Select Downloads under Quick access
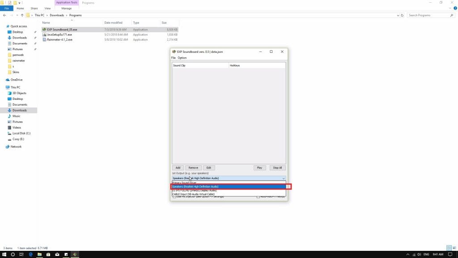The width and height of the screenshot is (458, 258). coord(20,38)
